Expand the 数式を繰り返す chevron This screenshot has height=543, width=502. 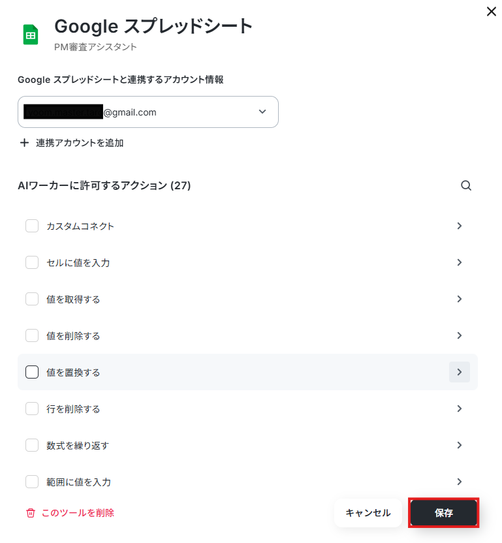pos(460,445)
